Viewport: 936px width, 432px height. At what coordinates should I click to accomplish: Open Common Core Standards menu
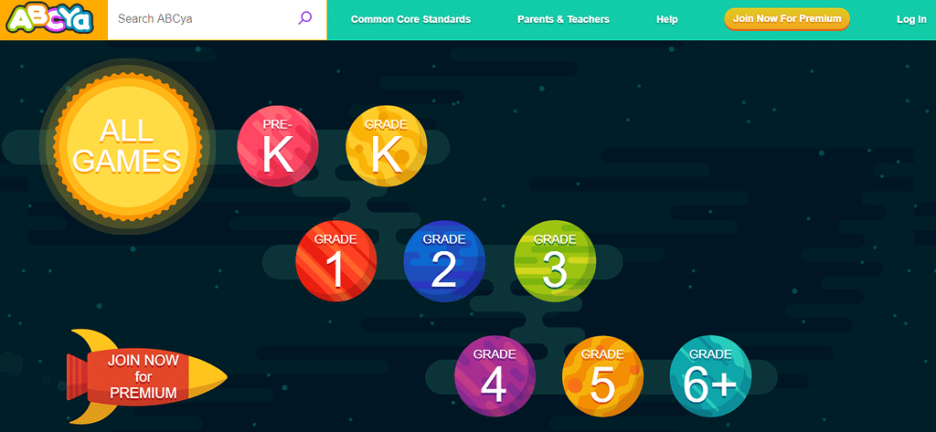click(410, 19)
